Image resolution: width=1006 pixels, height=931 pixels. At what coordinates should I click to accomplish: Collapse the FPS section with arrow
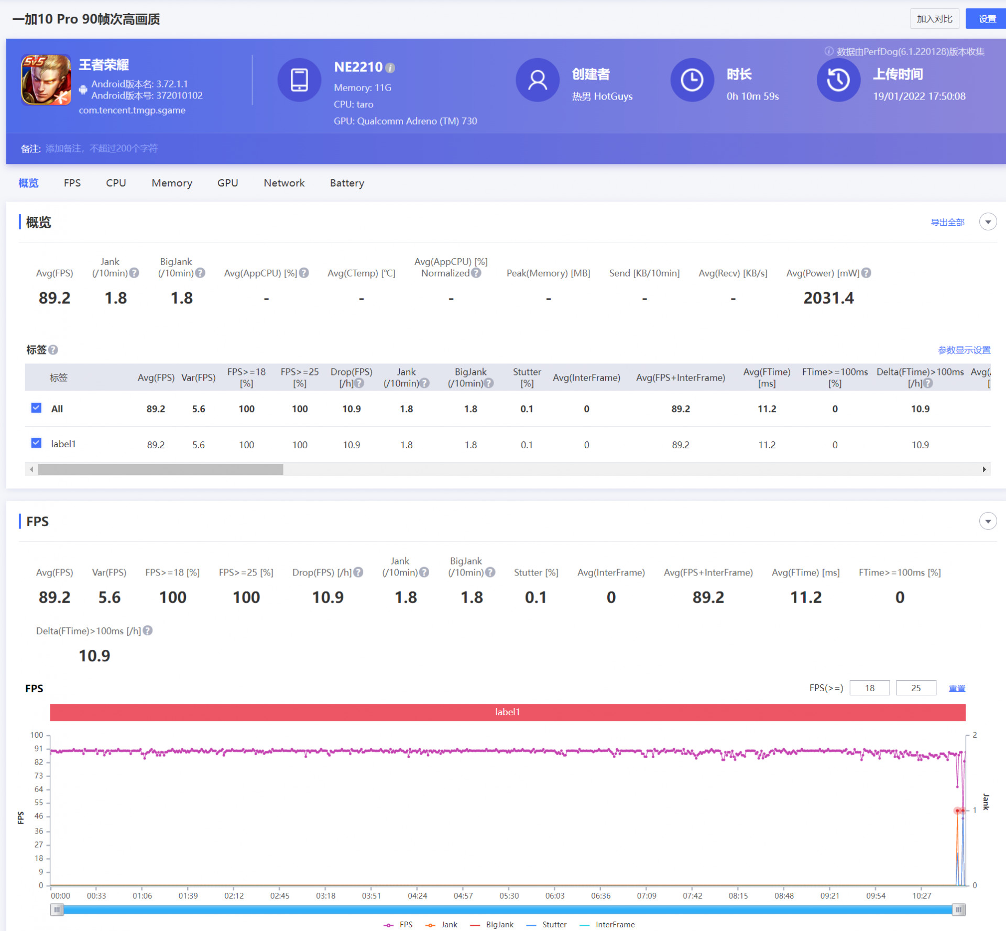coord(988,521)
